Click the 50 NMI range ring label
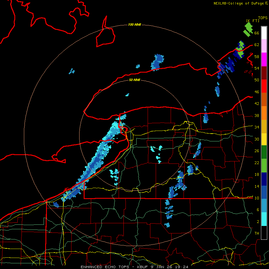Viewport: 269px width, 269px height. (134, 80)
